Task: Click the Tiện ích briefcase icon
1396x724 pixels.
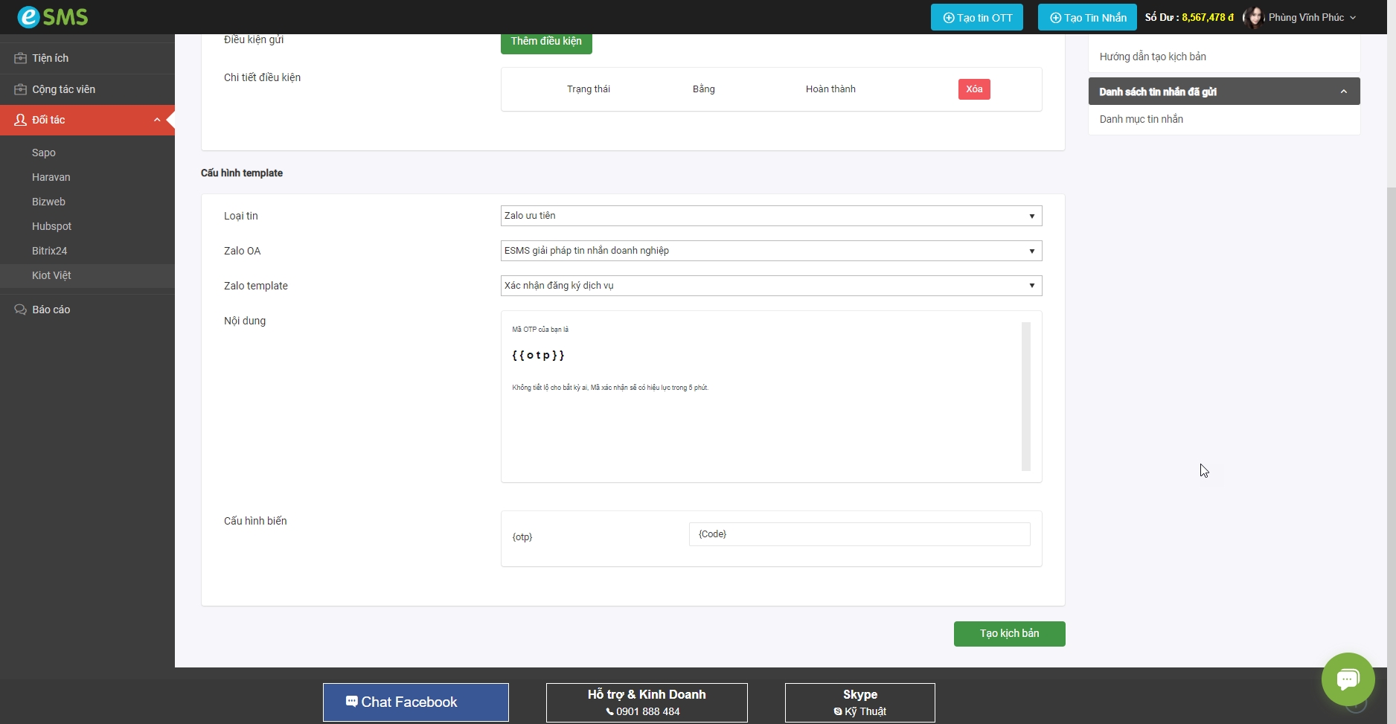Action: [20, 58]
